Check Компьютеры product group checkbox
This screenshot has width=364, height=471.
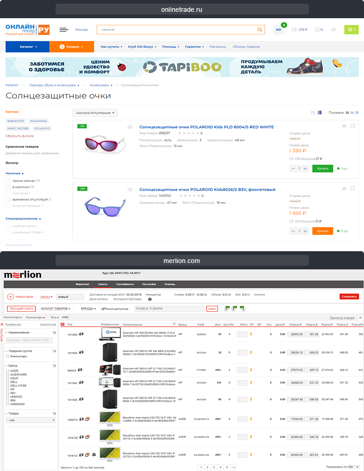(8, 356)
